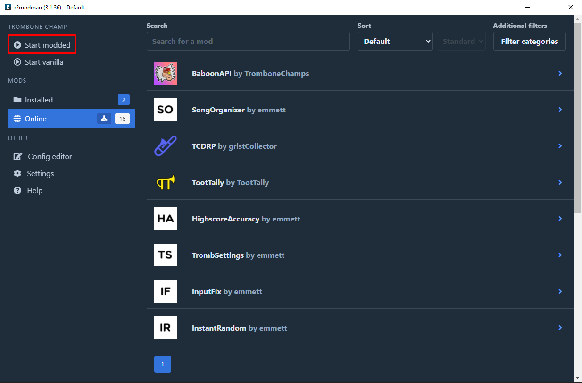Screen dimensions: 582x383
Task: Maximize the r2modman window
Action: pyautogui.click(x=549, y=7)
